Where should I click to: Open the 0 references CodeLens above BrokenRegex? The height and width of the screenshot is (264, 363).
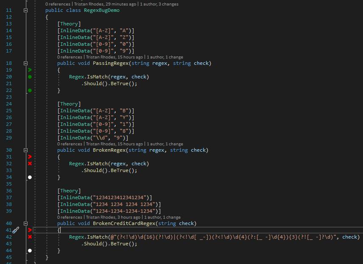click(x=69, y=144)
